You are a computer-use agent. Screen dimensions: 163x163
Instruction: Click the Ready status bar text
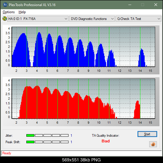[6, 153]
